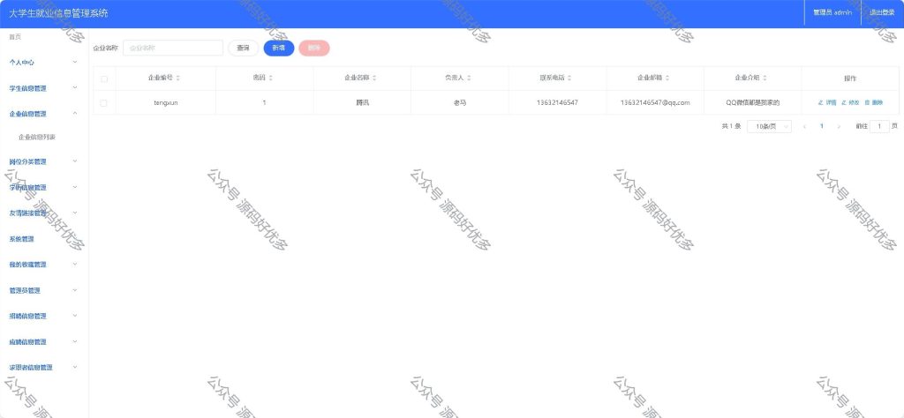Expand the 求职者信息管理 sidebar menu
The image size is (904, 418).
tap(44, 367)
